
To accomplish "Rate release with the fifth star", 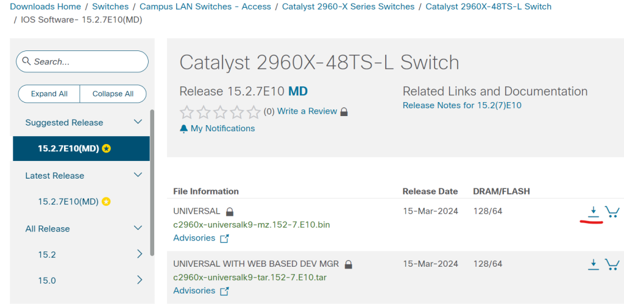I will 253,112.
